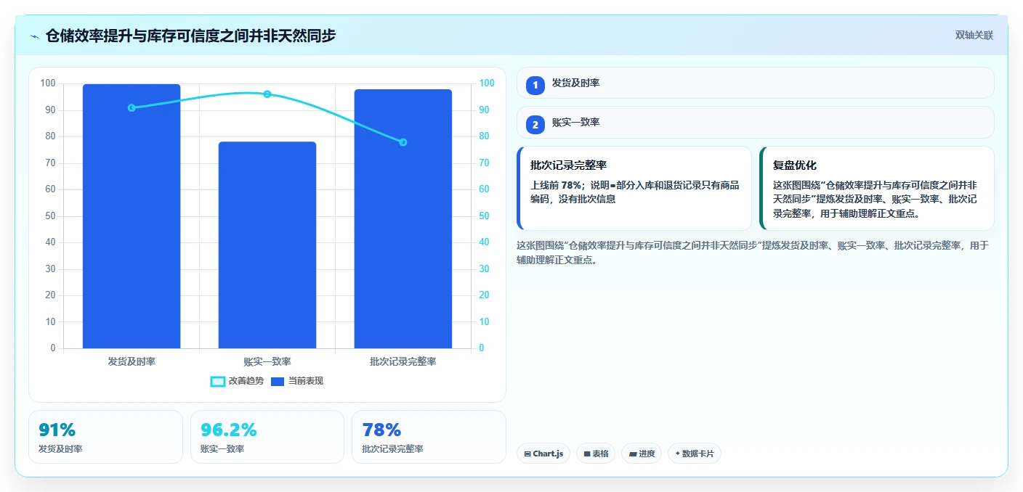1023x492 pixels.
Task: Click the 发货及时率 blue bar in chart
Action: click(x=132, y=216)
